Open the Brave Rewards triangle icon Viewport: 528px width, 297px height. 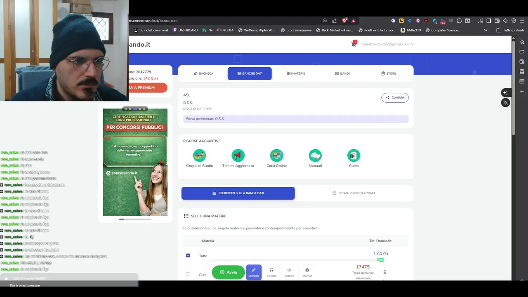point(354,21)
